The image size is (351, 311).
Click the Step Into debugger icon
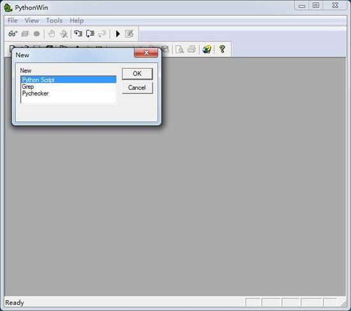click(x=78, y=34)
